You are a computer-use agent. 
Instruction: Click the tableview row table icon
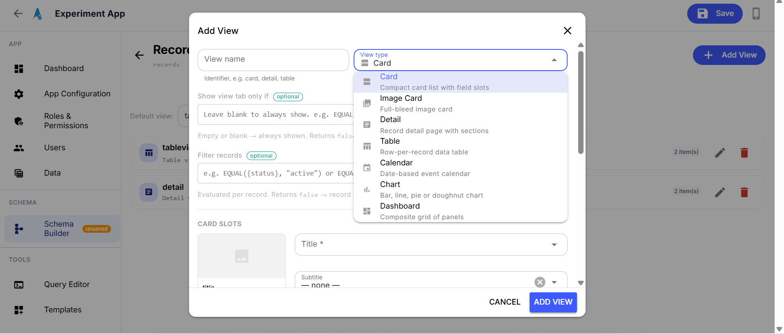149,153
